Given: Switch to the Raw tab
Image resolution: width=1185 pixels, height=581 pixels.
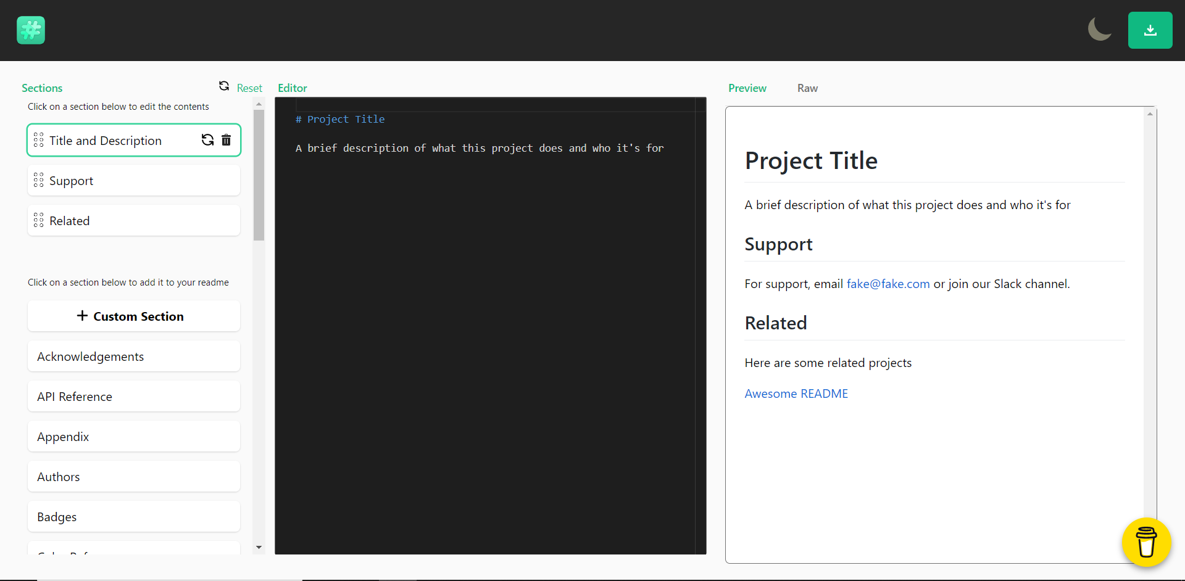Looking at the screenshot, I should [x=807, y=88].
